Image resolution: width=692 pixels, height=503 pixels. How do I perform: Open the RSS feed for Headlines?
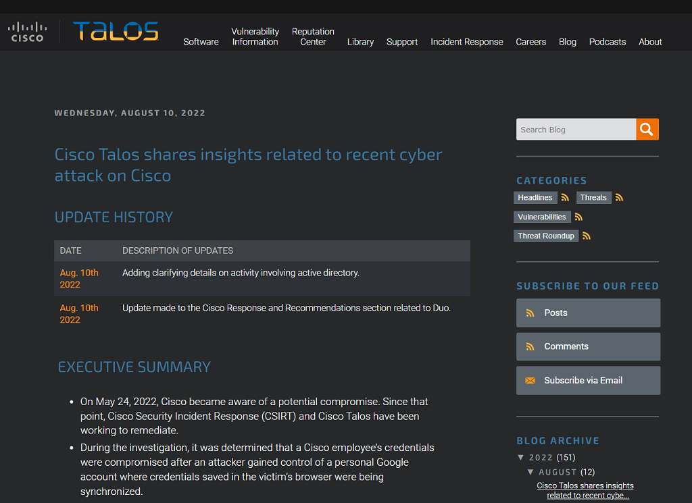[565, 197]
